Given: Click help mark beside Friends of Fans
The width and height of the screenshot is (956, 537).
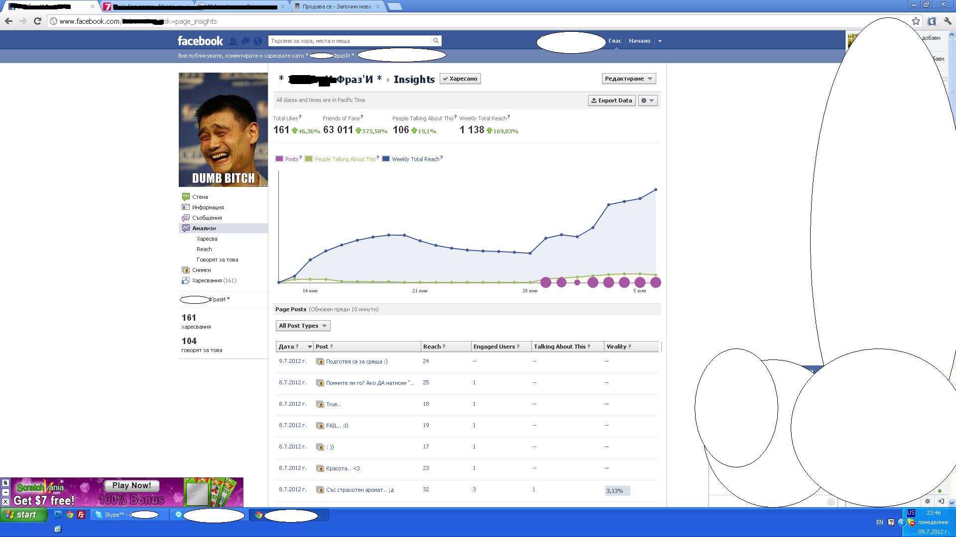Looking at the screenshot, I should 361,117.
